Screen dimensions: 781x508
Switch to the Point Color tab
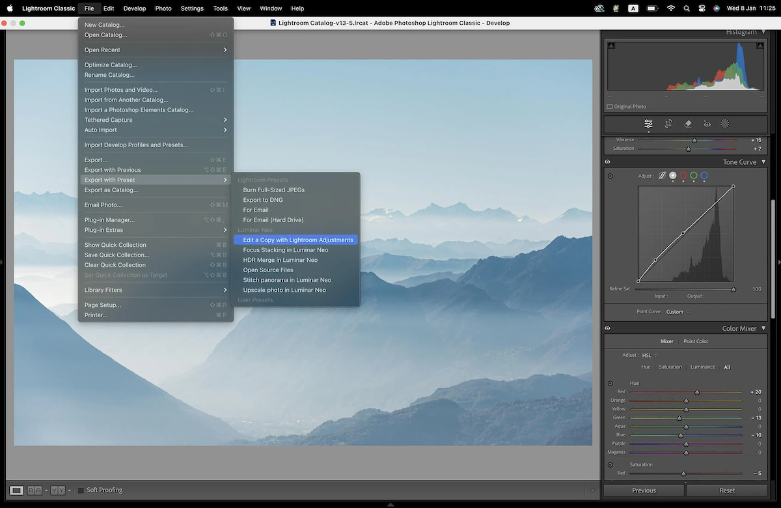696,341
